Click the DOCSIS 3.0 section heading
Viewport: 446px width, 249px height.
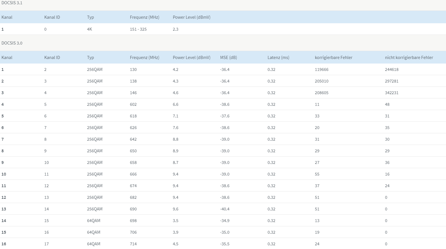(x=12, y=43)
